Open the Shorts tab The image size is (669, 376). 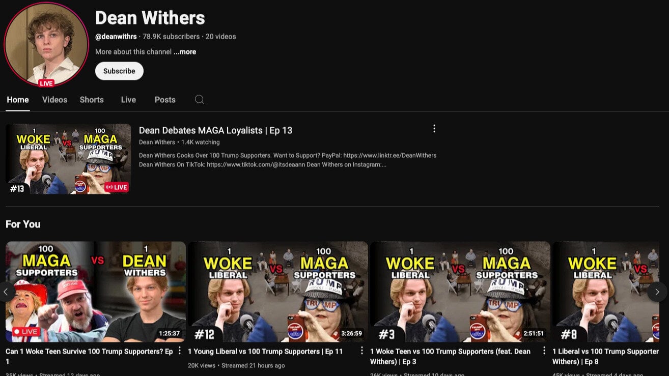(x=91, y=100)
